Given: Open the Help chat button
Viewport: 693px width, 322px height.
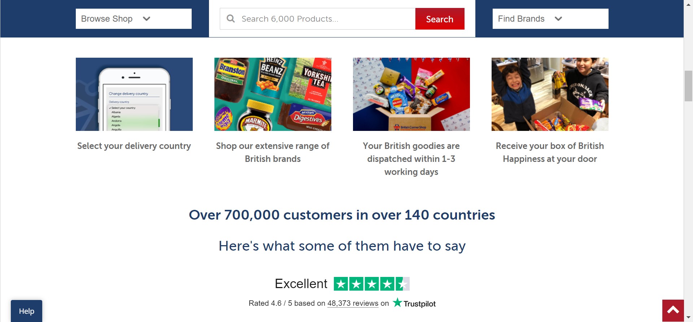Looking at the screenshot, I should pos(26,311).
